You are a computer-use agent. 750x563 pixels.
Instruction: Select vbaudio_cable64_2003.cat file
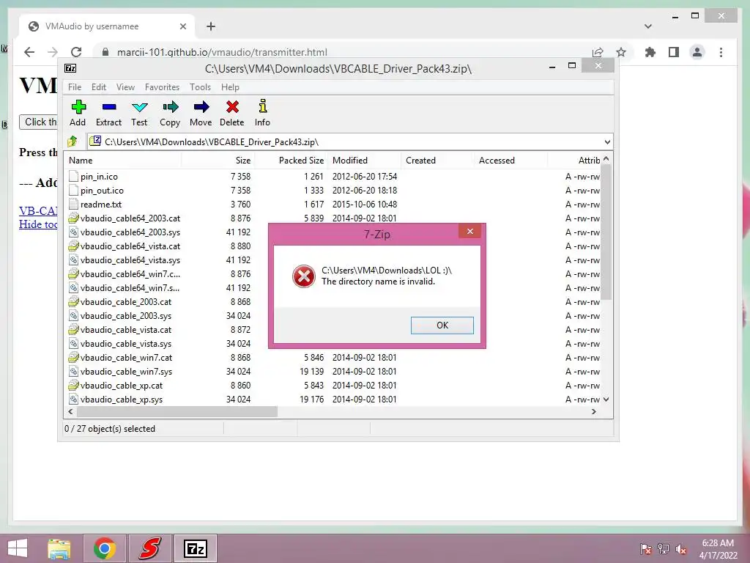(130, 218)
